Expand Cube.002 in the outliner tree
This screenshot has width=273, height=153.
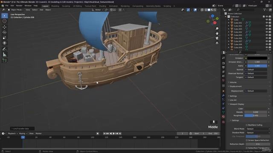click(x=229, y=26)
